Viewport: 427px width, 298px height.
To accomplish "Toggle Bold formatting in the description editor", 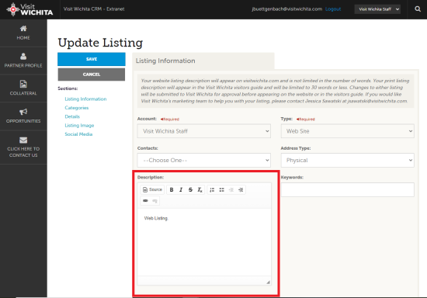I will tap(172, 189).
